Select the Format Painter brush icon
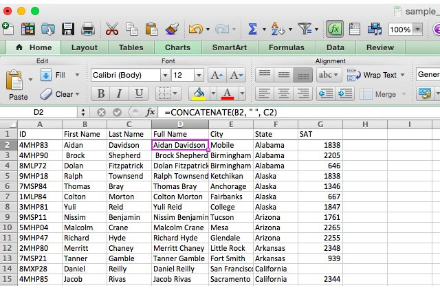 pos(172,29)
